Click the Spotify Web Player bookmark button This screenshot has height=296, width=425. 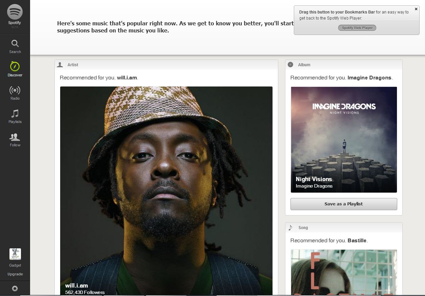coord(357,28)
